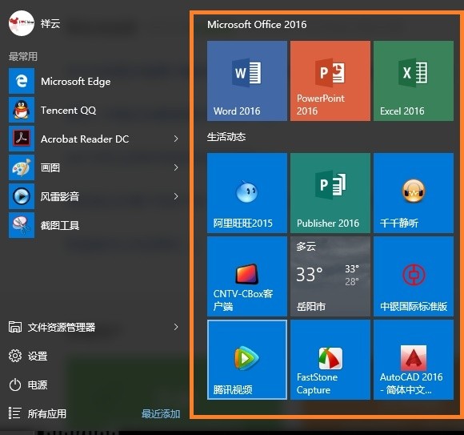464x435 pixels.
Task: Open the FastStone Capture tile
Action: [330, 360]
